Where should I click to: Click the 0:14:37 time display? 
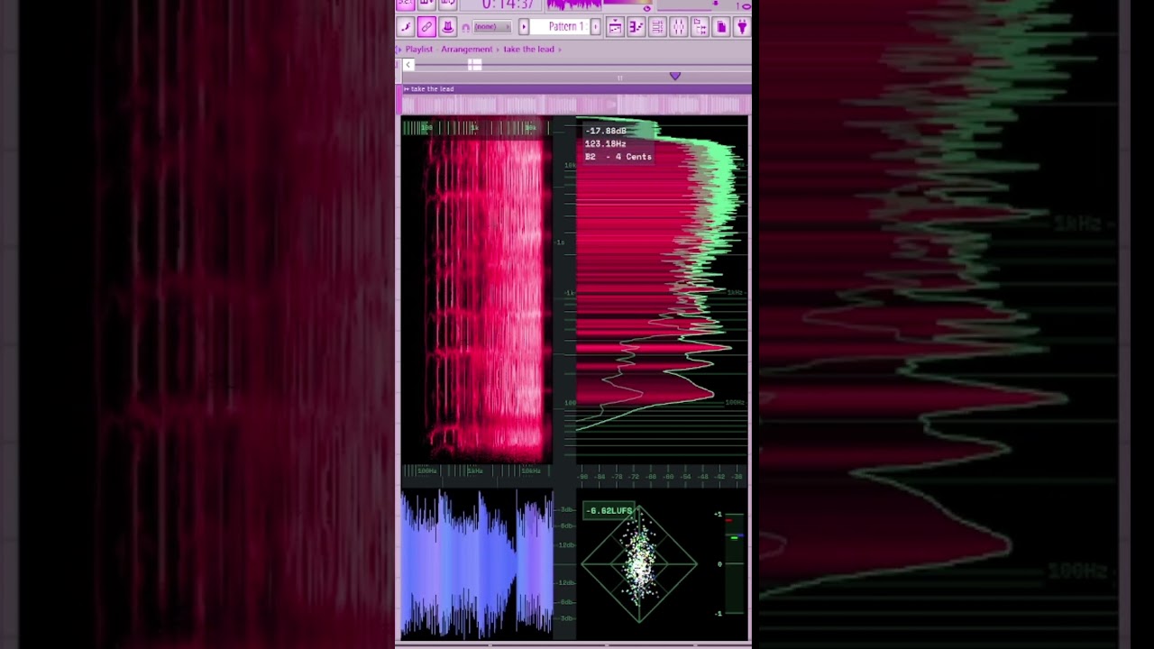pos(509,5)
